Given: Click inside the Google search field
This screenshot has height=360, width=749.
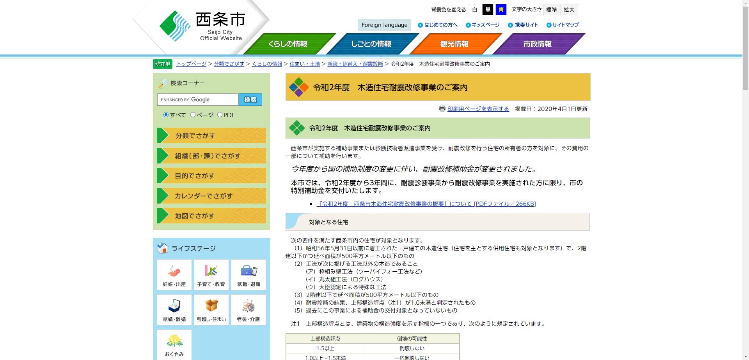Looking at the screenshot, I should (197, 100).
